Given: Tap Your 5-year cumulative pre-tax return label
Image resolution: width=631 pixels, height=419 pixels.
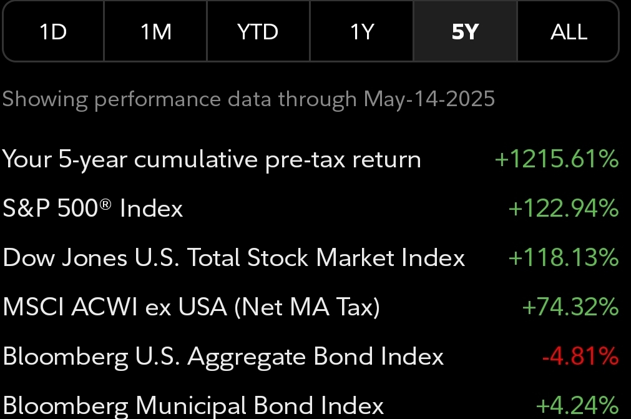Looking at the screenshot, I should pyautogui.click(x=212, y=159).
